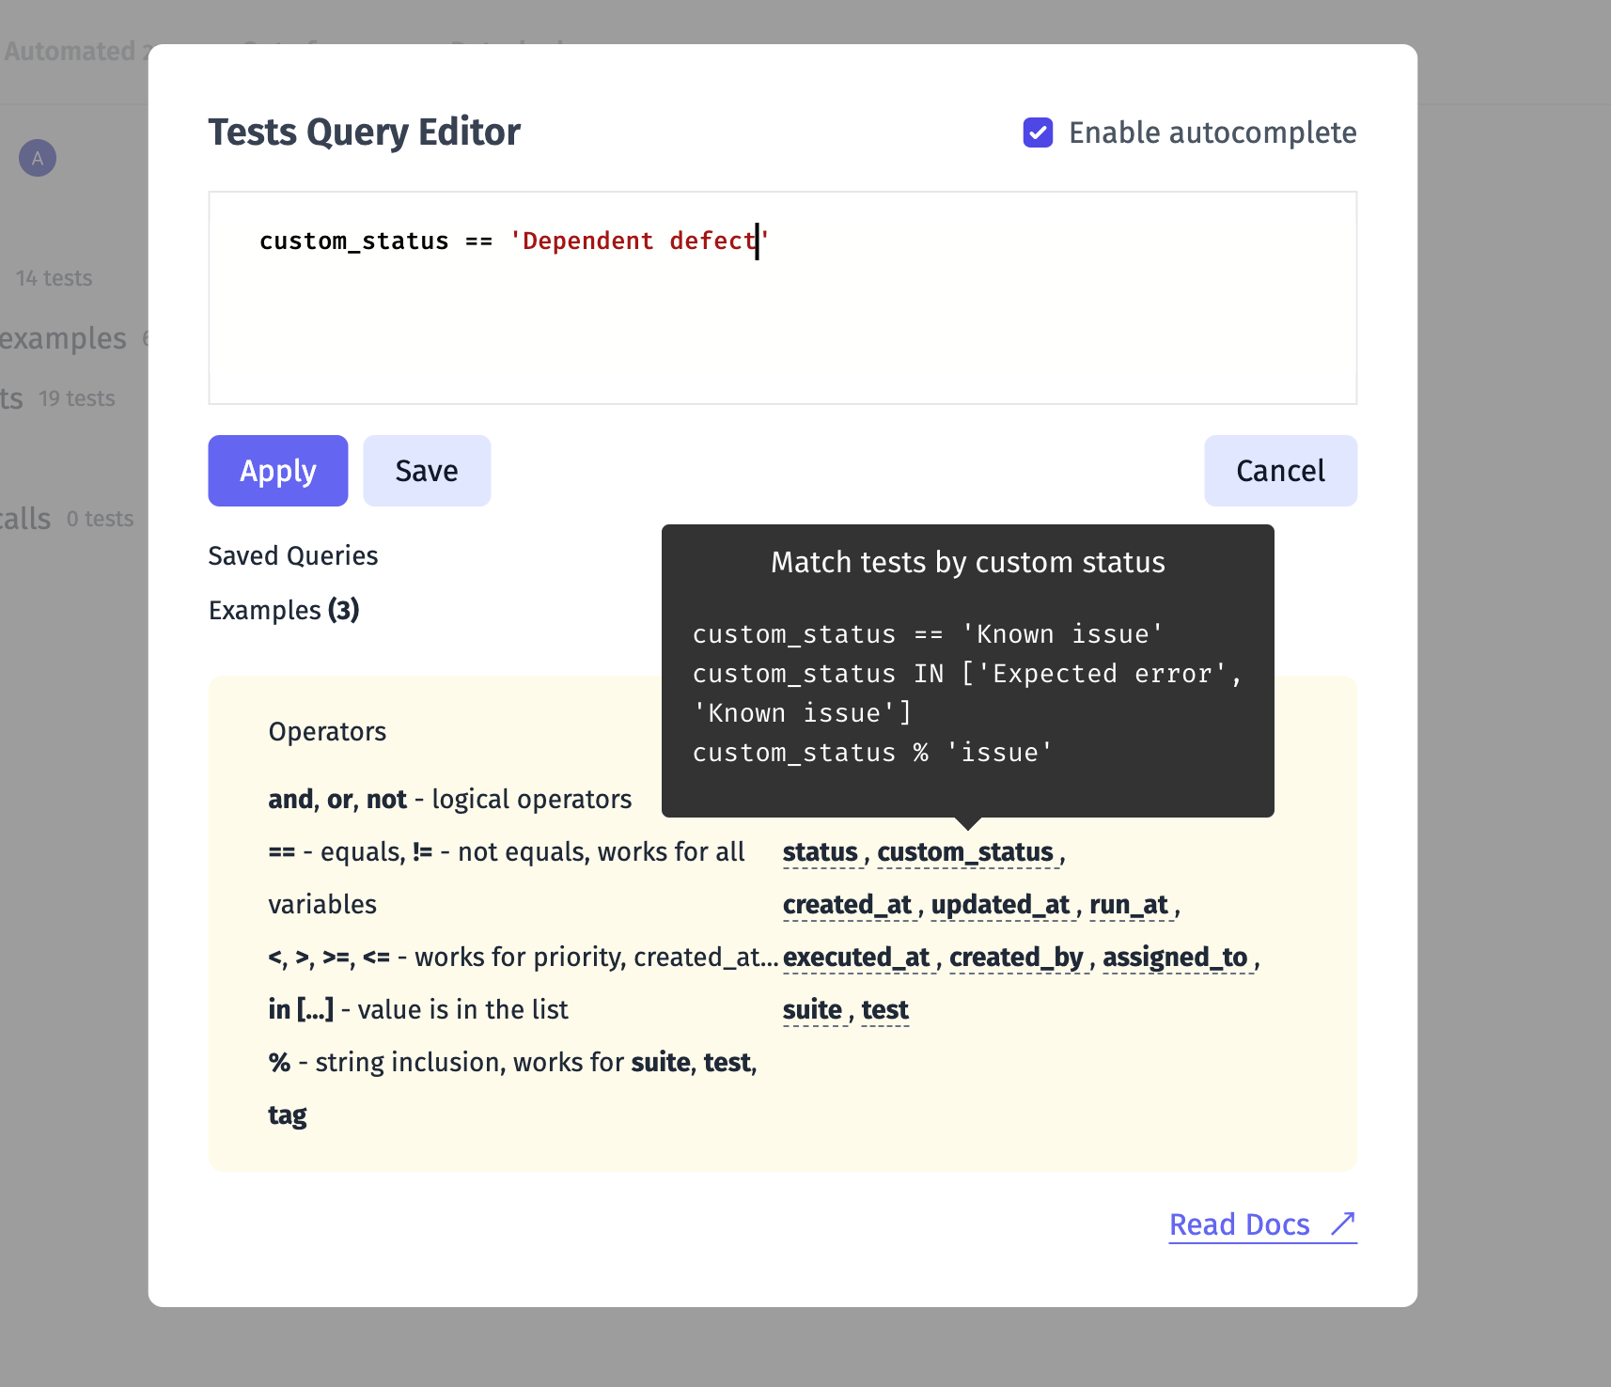Expand the Examples (3) section
Image resolution: width=1611 pixels, height=1387 pixels.
[284, 610]
